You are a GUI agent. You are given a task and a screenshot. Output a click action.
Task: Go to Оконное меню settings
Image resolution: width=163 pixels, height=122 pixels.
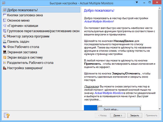18,21
